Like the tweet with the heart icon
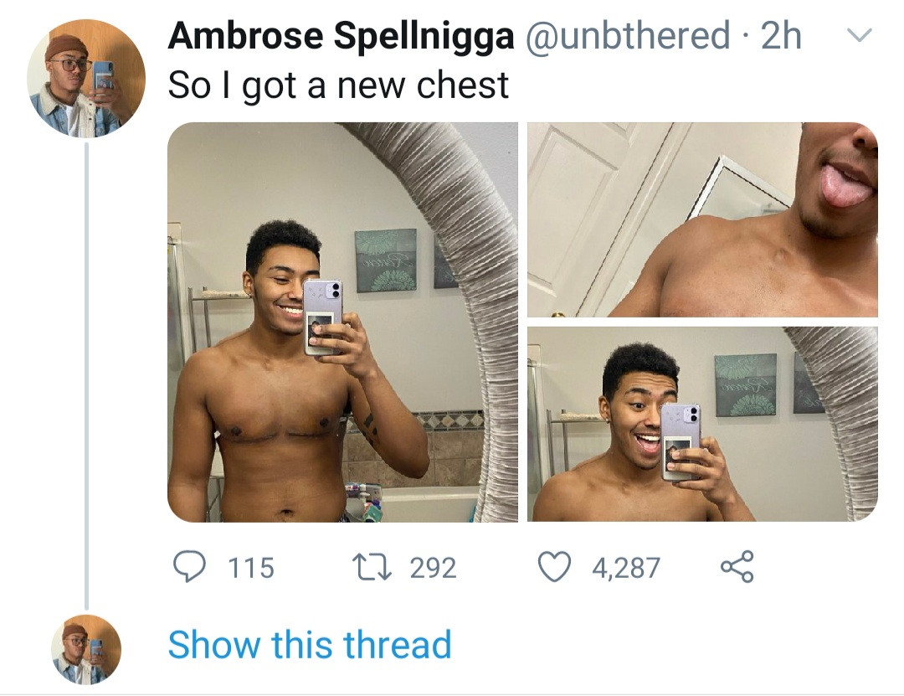 coord(553,567)
